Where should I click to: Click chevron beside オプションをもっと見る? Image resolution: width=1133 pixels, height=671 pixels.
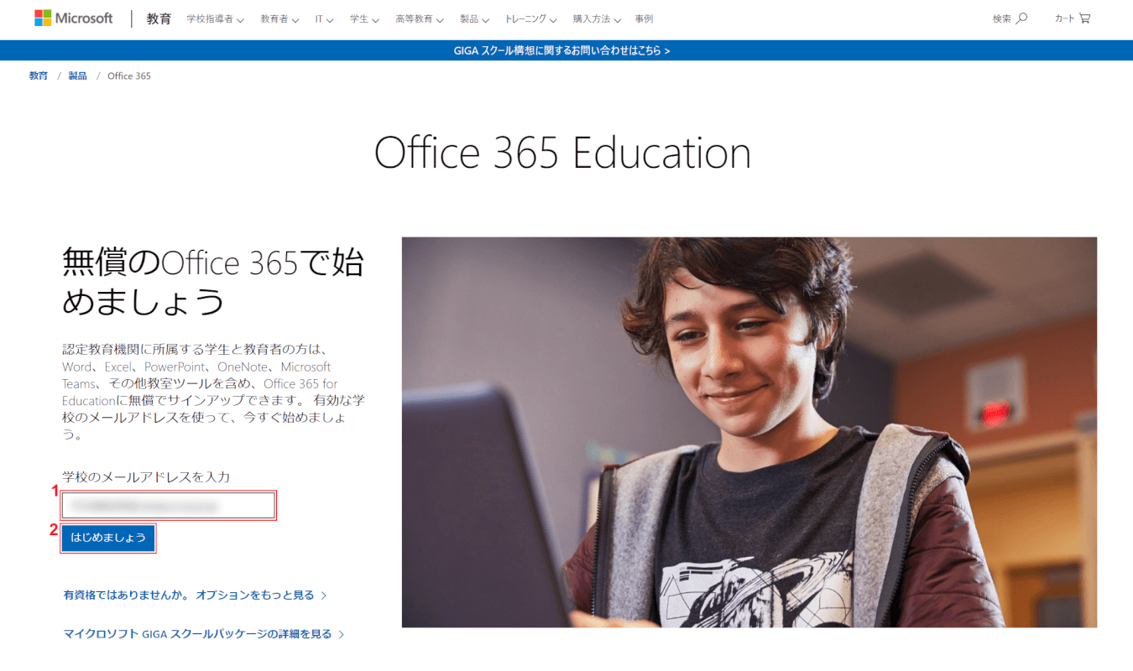324,596
